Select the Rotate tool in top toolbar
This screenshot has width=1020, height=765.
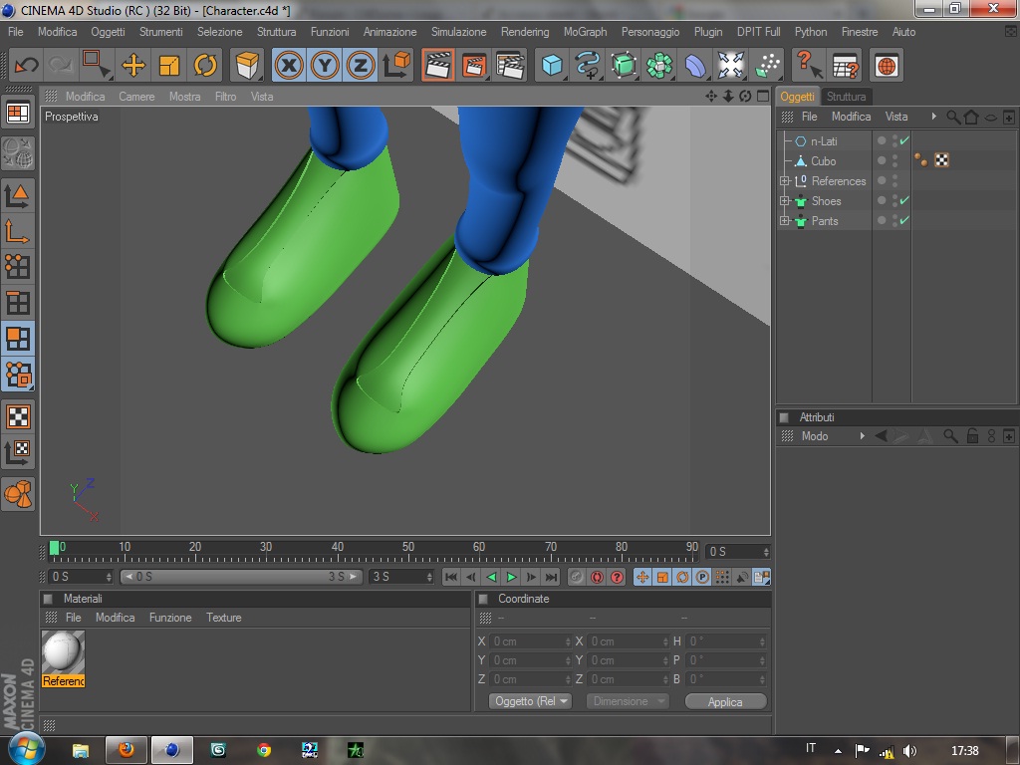click(205, 66)
